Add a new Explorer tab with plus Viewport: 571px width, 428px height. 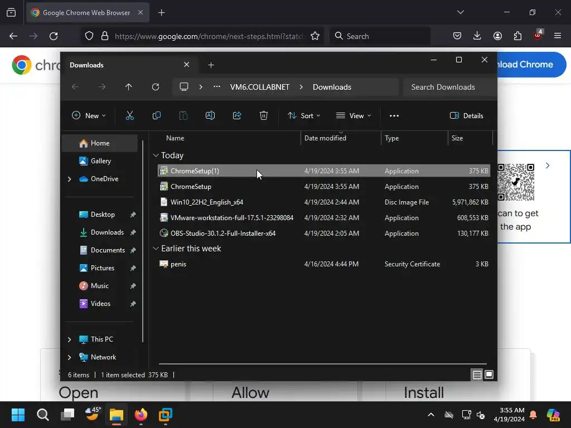click(x=211, y=65)
